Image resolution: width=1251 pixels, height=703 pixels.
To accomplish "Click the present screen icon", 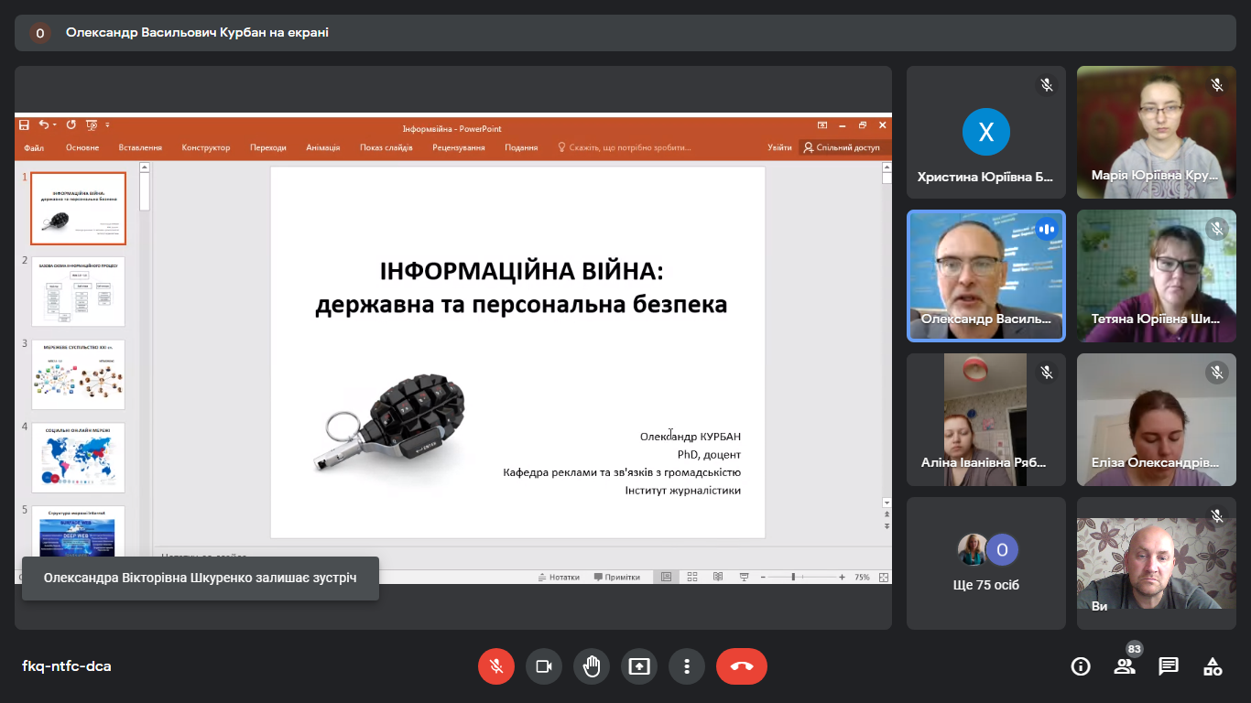I will coord(639,666).
